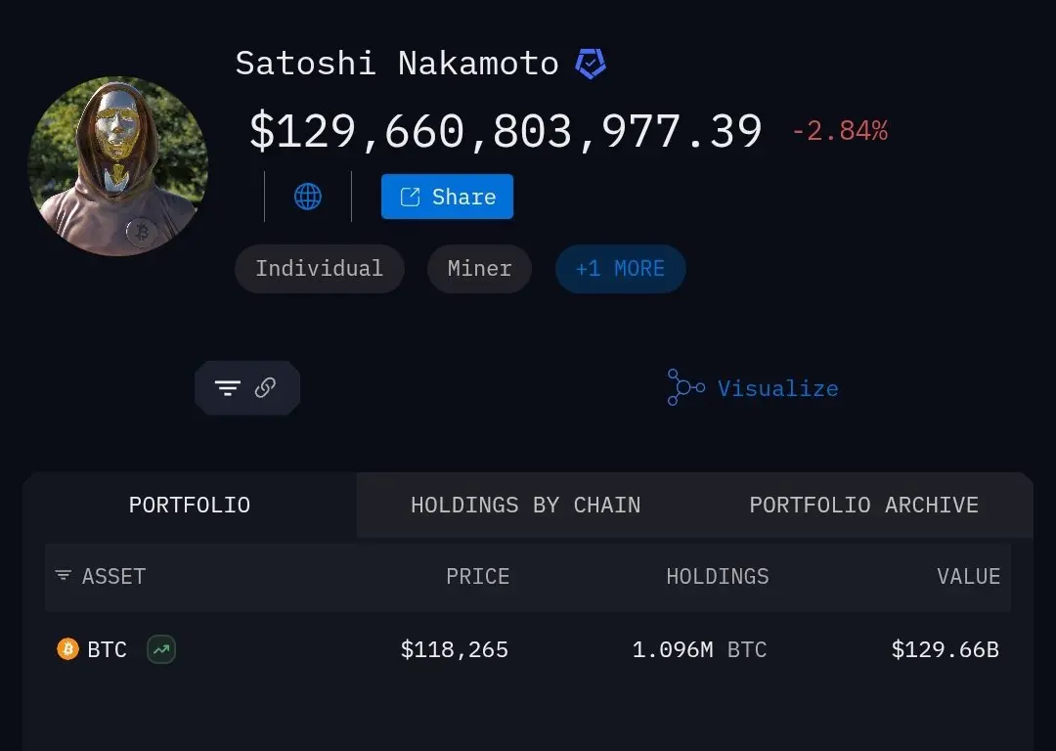
Task: Open the green BTC trend chart icon
Action: tap(161, 649)
